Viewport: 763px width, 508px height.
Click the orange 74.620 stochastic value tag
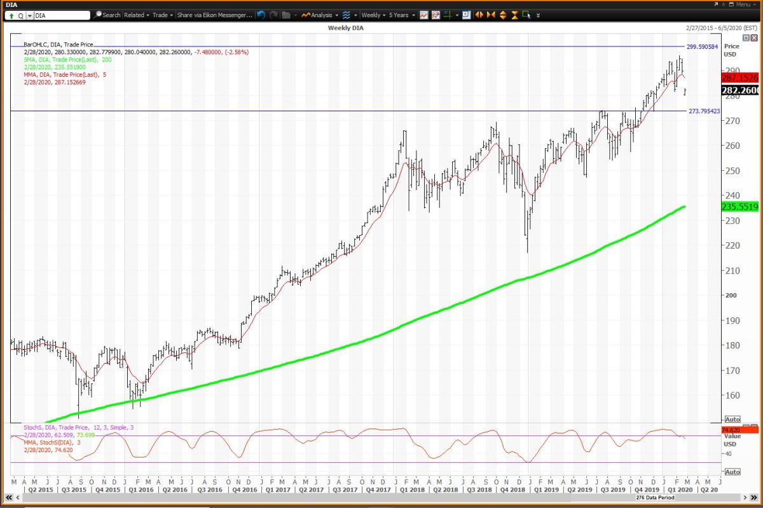click(x=741, y=430)
